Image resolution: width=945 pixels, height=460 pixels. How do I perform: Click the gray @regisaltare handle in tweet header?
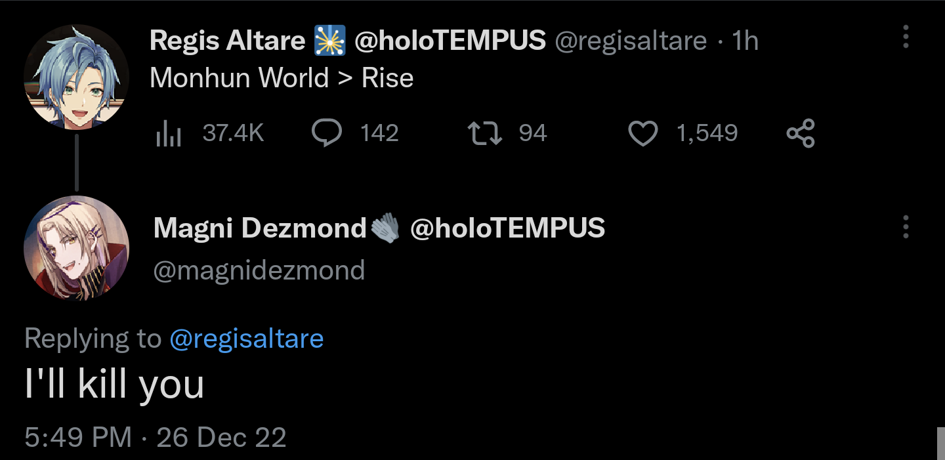[x=631, y=41]
